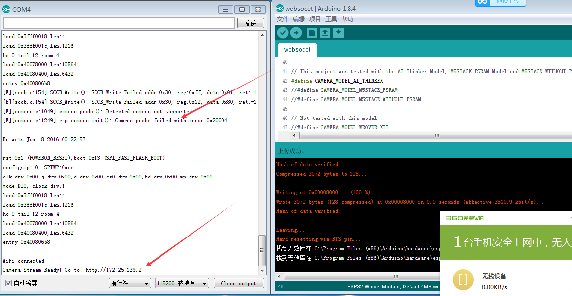Click the serial monitor text input field
Image resolution: width=572 pixels, height=296 pixels.
[119, 23]
